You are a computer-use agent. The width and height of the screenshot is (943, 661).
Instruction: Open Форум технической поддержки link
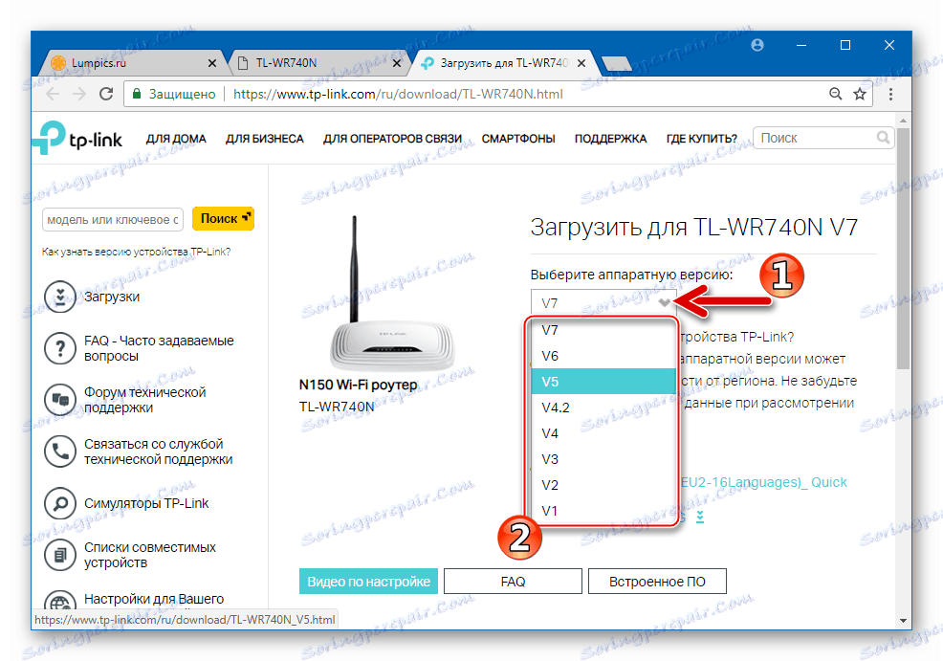[x=145, y=400]
